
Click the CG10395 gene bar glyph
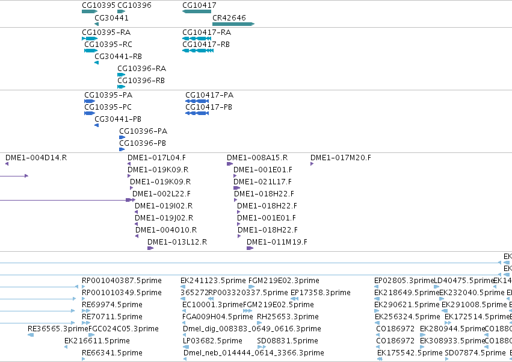90,11
